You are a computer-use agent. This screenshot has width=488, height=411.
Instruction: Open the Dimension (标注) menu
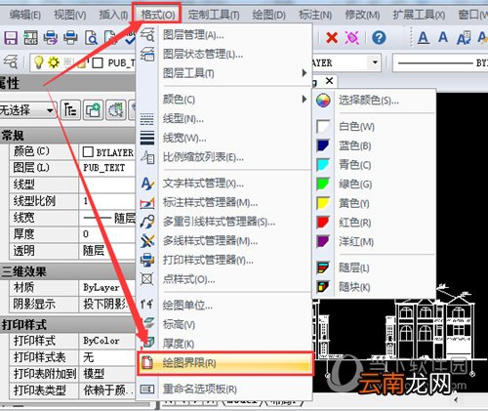[315, 15]
